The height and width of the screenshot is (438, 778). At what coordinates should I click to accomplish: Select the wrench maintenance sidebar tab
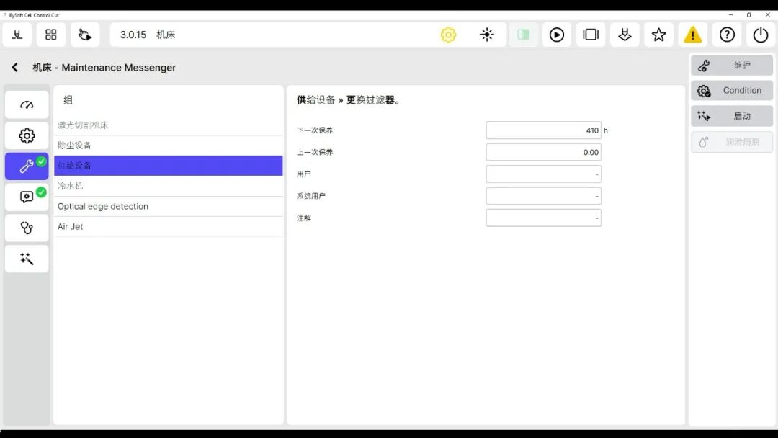coord(27,166)
